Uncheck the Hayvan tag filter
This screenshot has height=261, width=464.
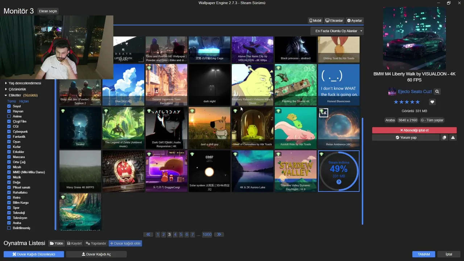pyautogui.click(x=9, y=111)
